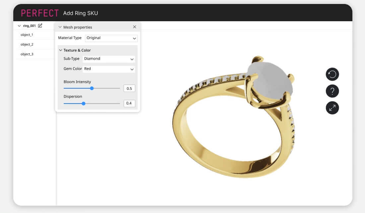Open the Material Type dropdown
365x213 pixels.
coord(111,38)
